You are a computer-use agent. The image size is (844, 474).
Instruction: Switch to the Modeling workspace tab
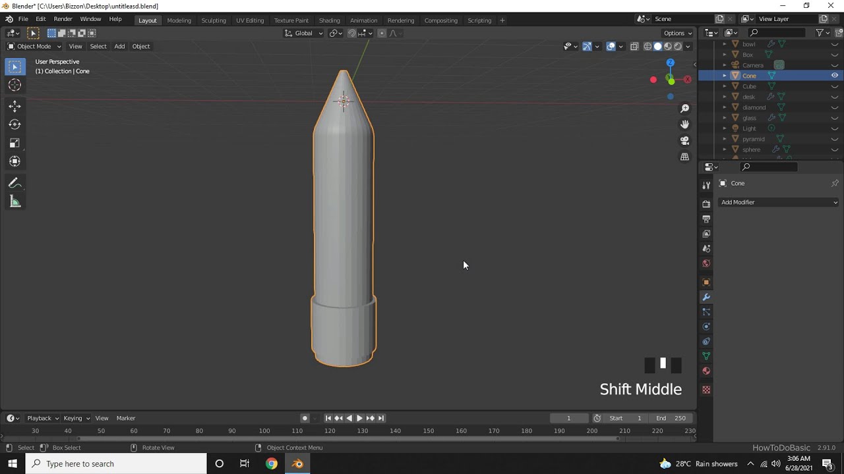[179, 20]
